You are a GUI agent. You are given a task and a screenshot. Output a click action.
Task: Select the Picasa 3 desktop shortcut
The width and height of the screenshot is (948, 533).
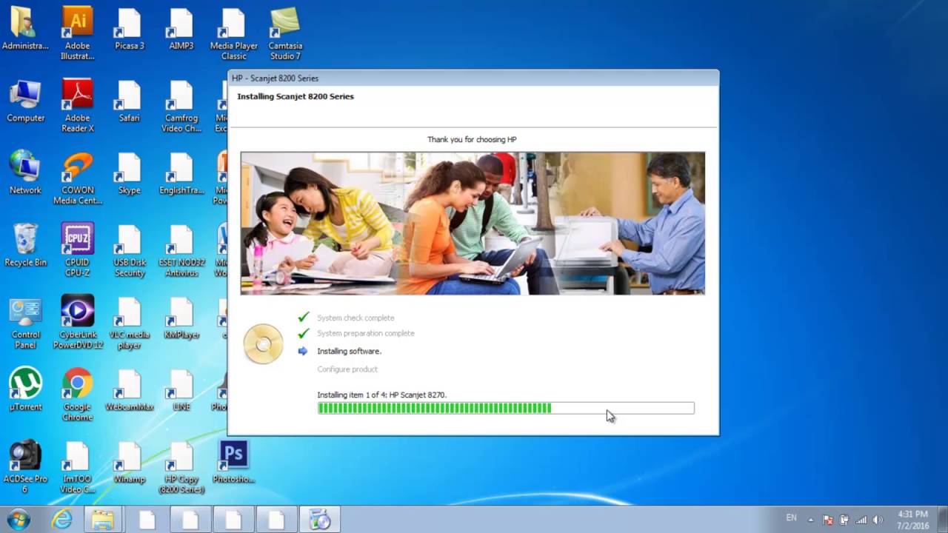130,30
